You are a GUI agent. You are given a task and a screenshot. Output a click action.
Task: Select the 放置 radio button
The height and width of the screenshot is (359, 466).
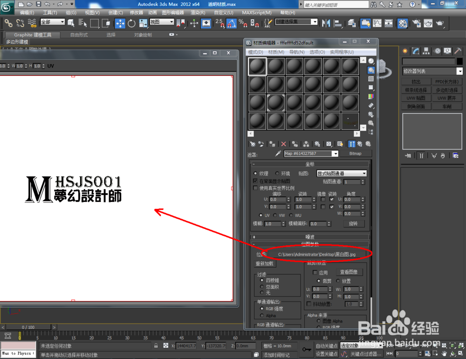point(338,281)
